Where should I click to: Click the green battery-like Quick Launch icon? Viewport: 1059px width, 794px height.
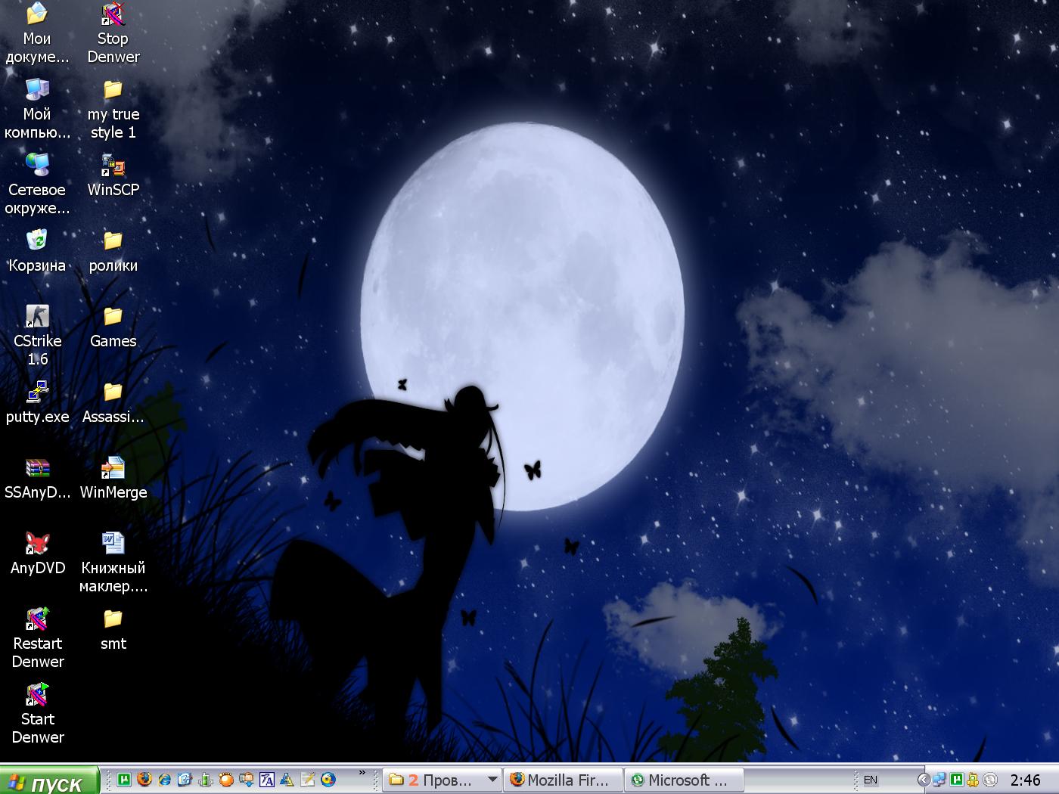206,780
